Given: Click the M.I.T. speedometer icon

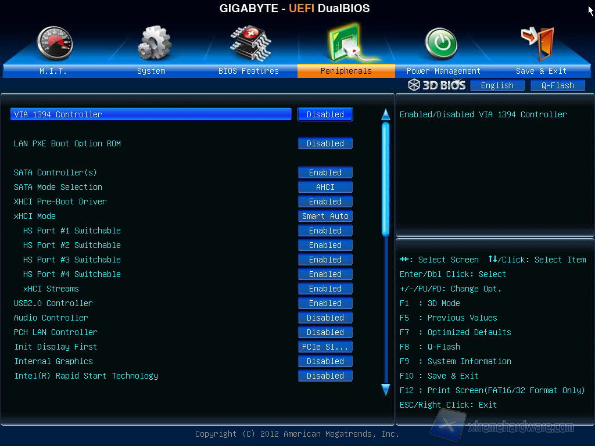Looking at the screenshot, I should pos(54,43).
